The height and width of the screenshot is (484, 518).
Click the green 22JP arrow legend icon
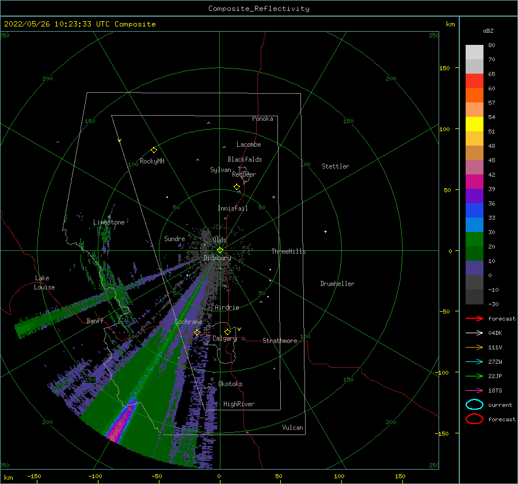click(474, 376)
